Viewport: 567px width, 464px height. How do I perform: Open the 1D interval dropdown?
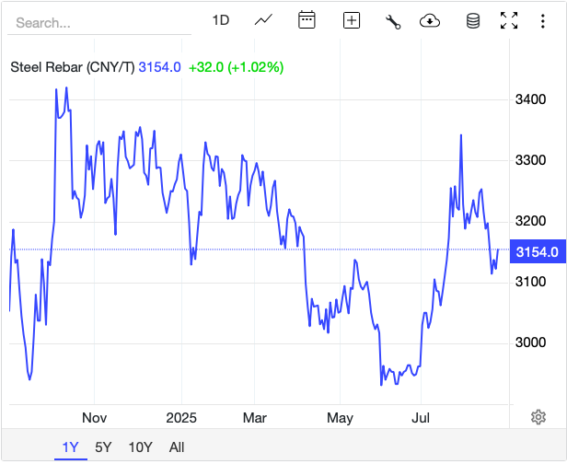(x=221, y=20)
